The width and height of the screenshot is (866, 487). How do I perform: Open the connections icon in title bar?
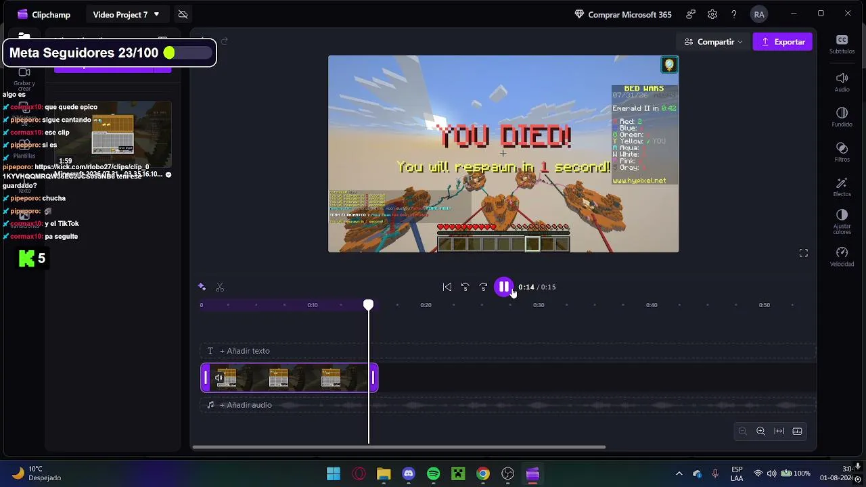(x=691, y=14)
